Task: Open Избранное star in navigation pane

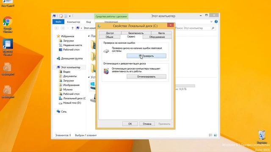Action: coord(58,36)
